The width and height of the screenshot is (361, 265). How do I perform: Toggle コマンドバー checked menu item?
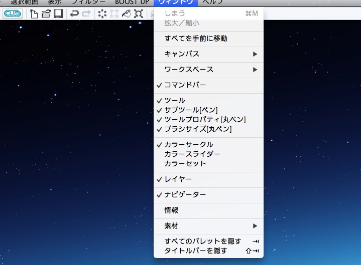point(208,85)
